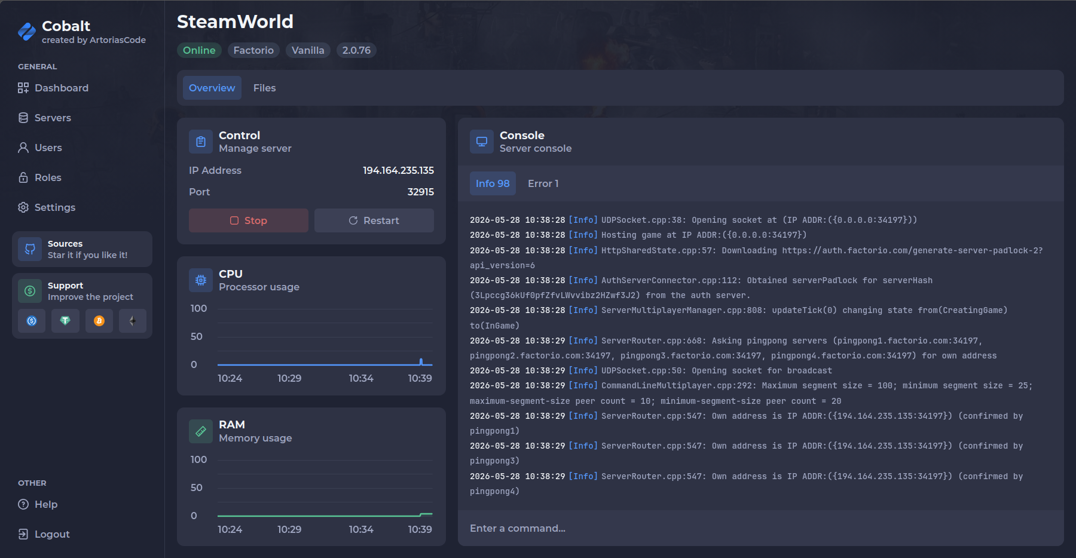The width and height of the screenshot is (1076, 558).
Task: Click log line 'ServerMultiplayerManager.cpp:808: updateTick(0)'
Action: coord(739,318)
